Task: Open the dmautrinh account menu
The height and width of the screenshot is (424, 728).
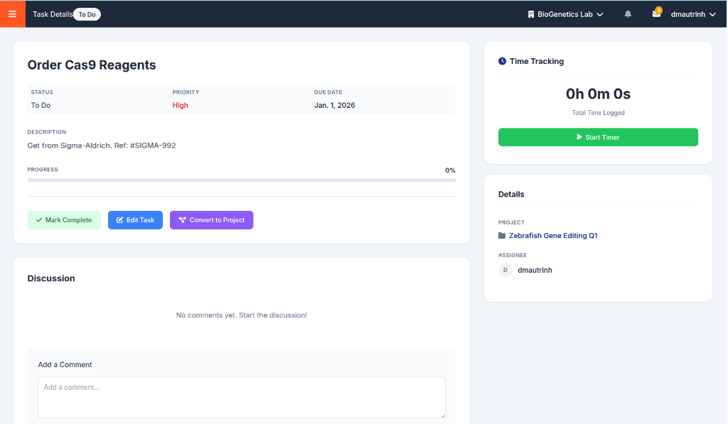Action: pyautogui.click(x=687, y=13)
